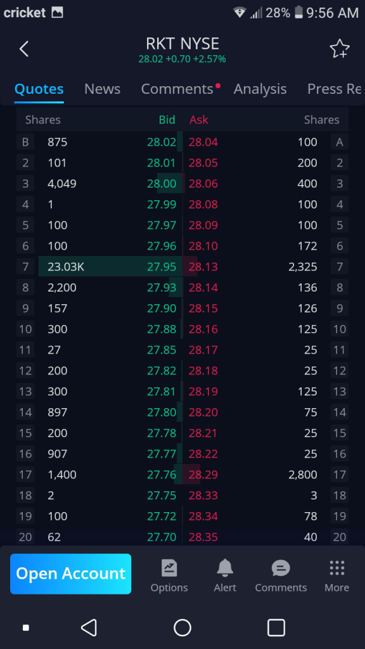This screenshot has width=365, height=649.
Task: Select the ask price 28.29
Action: [x=203, y=475]
